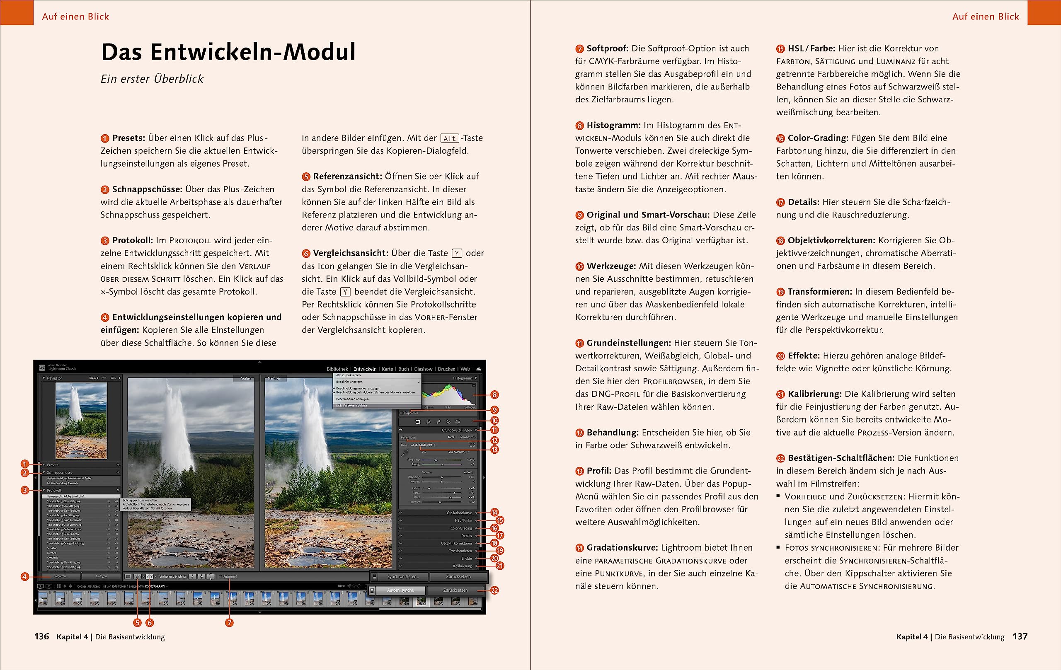Expand the Transformieren panel
Screen dimensions: 1061x670
[x=477, y=551]
